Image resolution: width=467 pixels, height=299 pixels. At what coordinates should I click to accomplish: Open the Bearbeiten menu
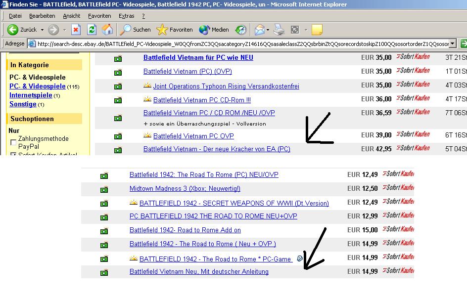click(x=42, y=16)
